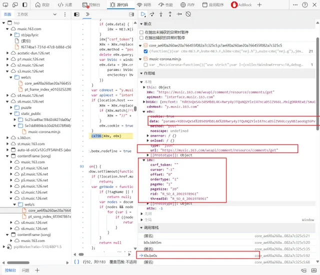This screenshot has width=320, height=275.
Task: Open the Performance tab
Action: [165, 4]
